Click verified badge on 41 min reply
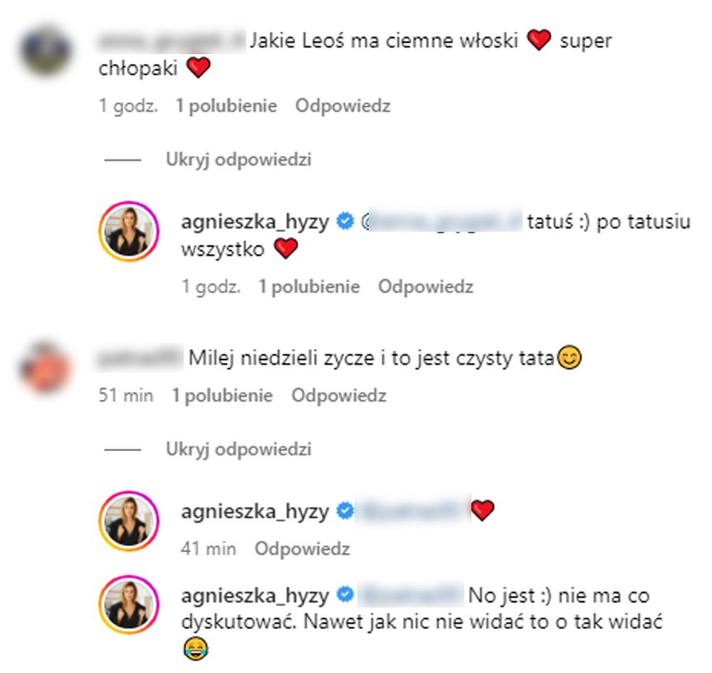Image resolution: width=712 pixels, height=673 pixels. point(345,511)
